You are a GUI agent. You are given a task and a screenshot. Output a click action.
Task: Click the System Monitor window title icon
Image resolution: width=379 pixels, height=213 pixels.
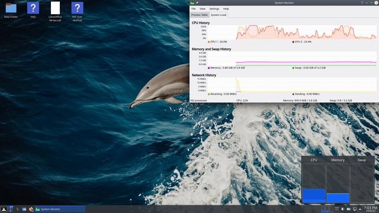click(x=192, y=2)
